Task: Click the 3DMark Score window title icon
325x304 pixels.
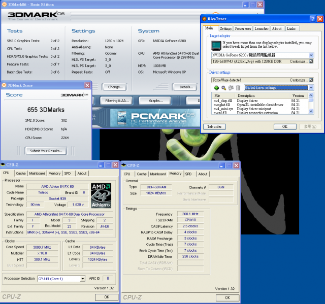Action: (x=4, y=85)
